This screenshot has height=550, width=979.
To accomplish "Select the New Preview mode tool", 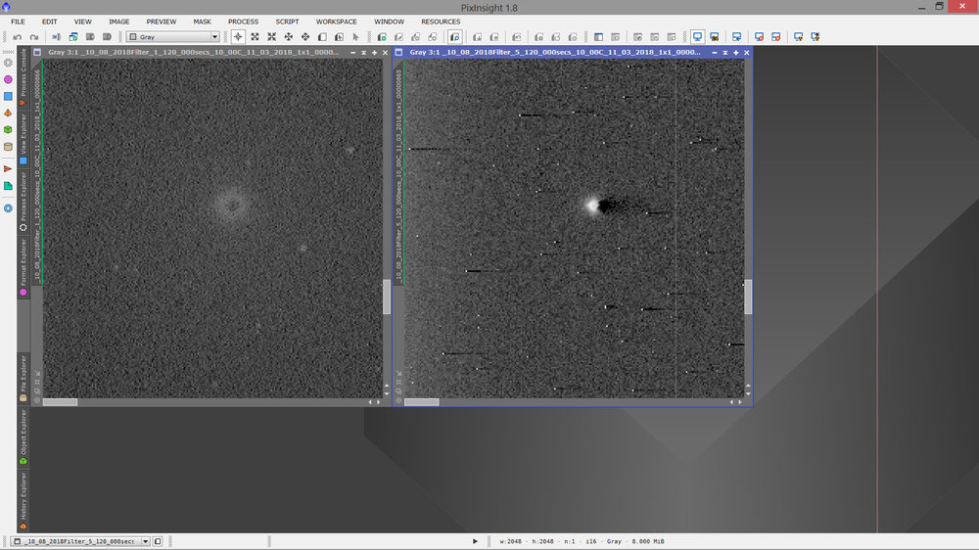I will tap(322, 37).
